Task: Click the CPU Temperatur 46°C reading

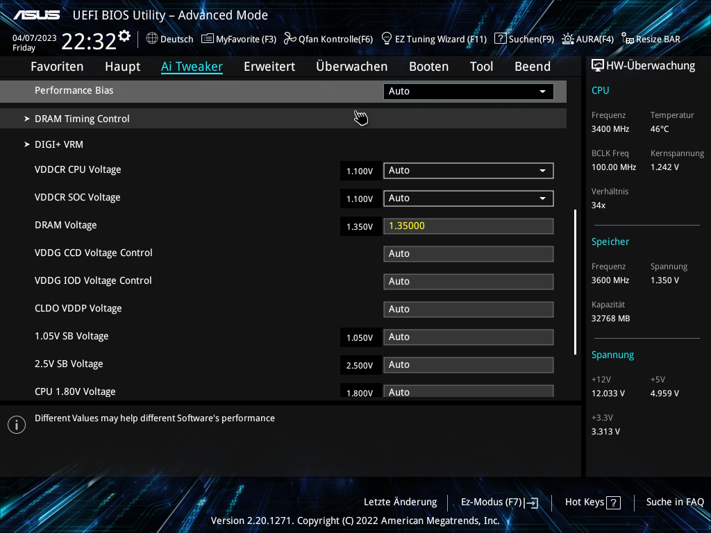Action: pyautogui.click(x=660, y=129)
